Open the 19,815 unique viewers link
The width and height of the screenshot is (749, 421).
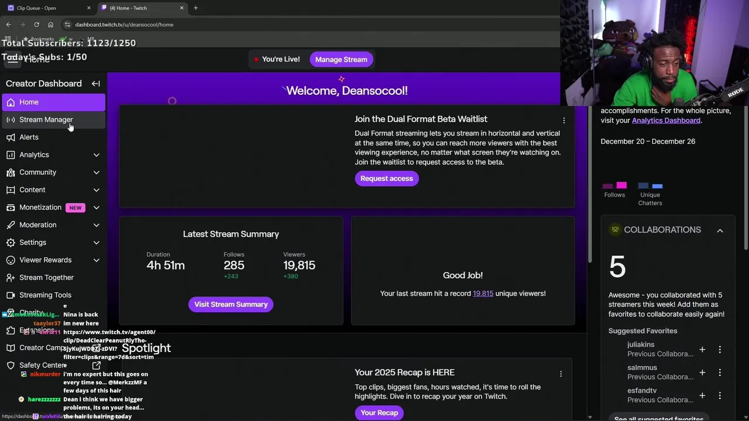(x=483, y=294)
